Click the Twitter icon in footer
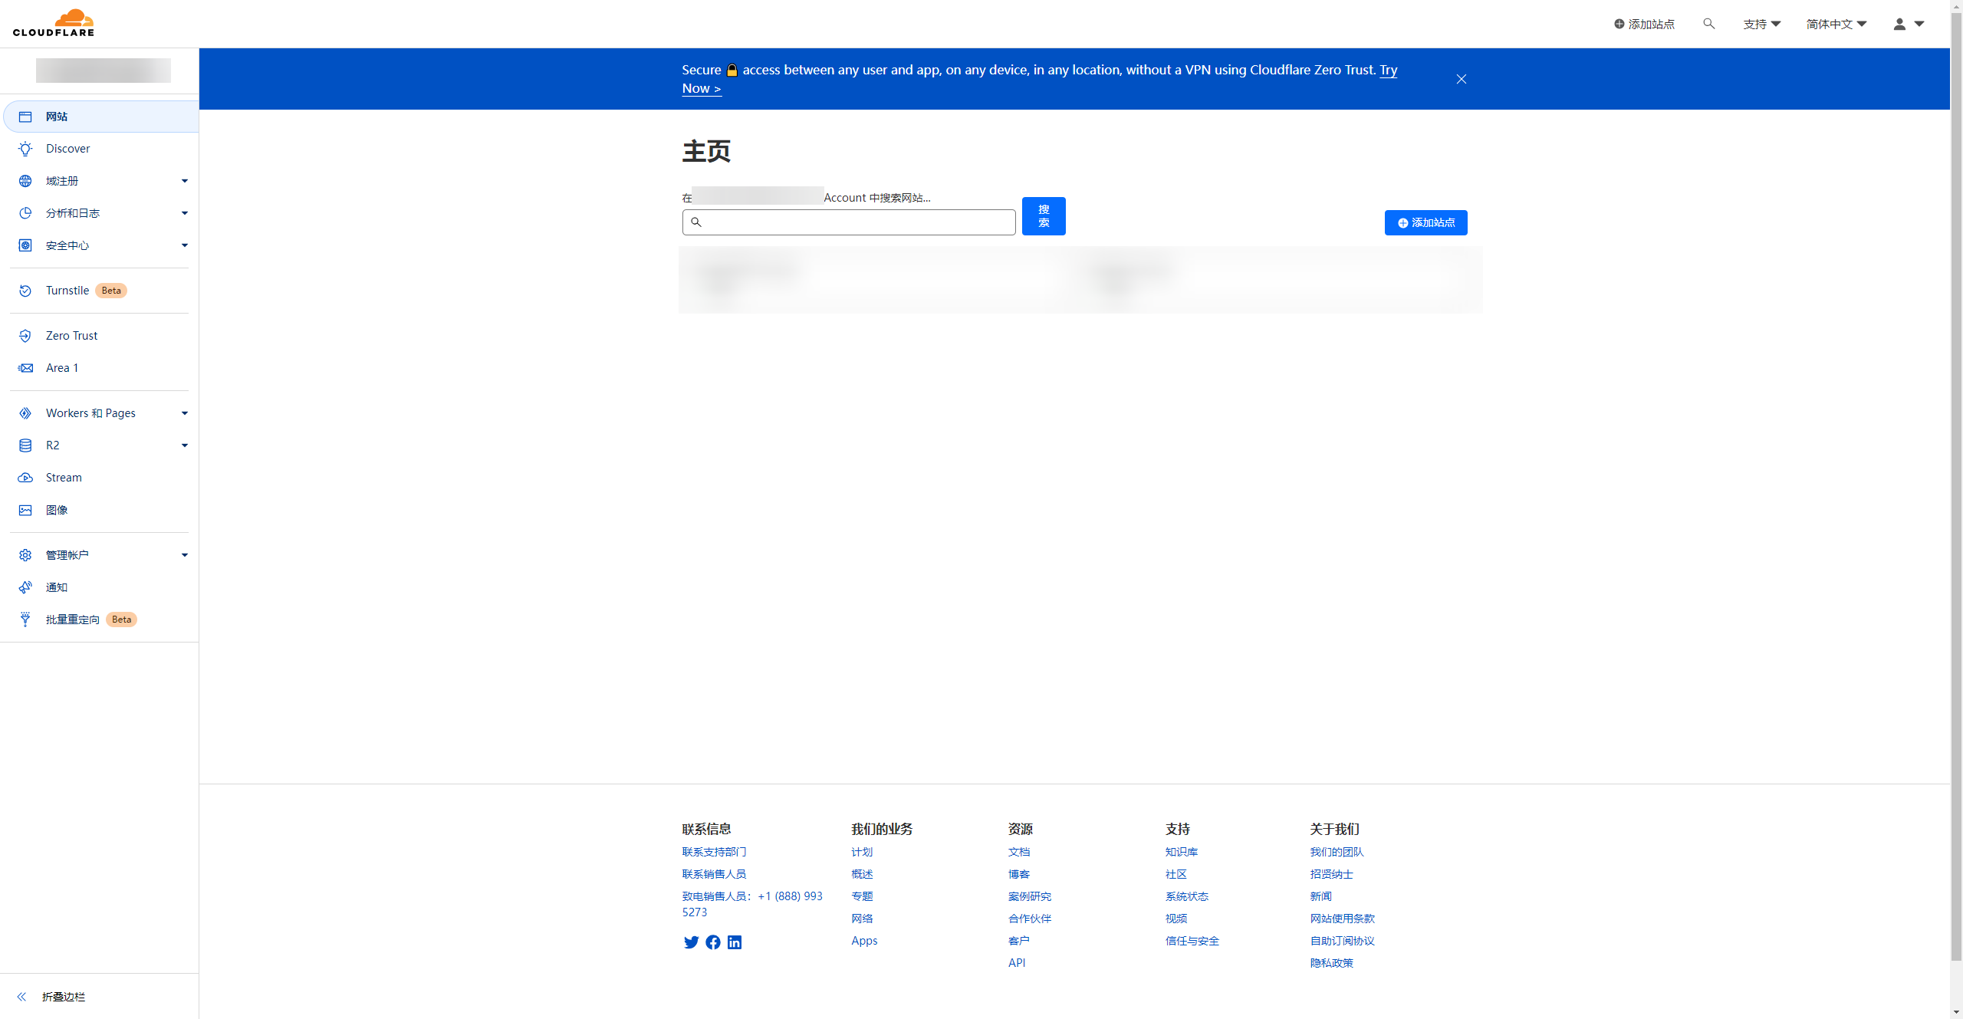Image resolution: width=1963 pixels, height=1019 pixels. (x=691, y=942)
